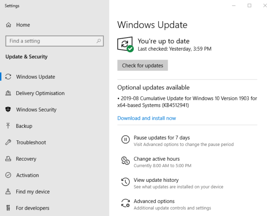Open the Activation page
The height and width of the screenshot is (216, 273).
28,175
